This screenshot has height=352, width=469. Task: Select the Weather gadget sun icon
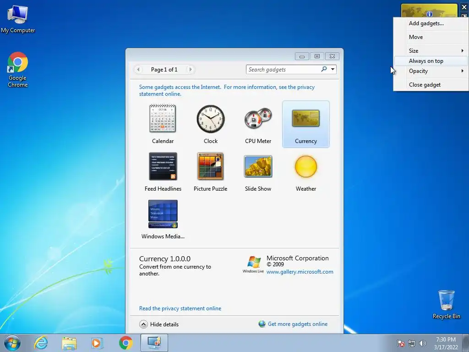point(305,166)
